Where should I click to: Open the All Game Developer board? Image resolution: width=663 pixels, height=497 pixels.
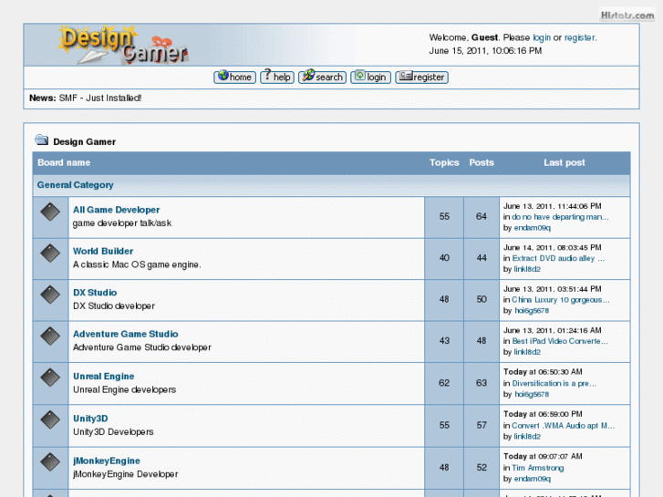click(117, 210)
